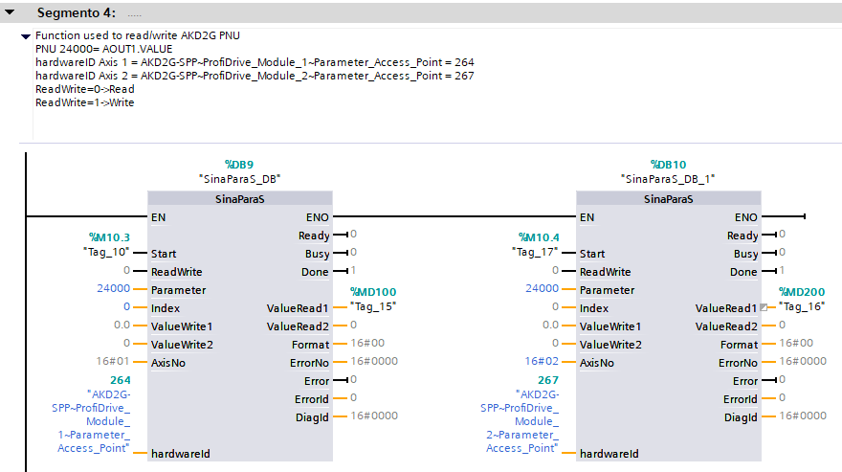Click the %MD100 output address
This screenshot has height=472, width=842.
pos(373,292)
